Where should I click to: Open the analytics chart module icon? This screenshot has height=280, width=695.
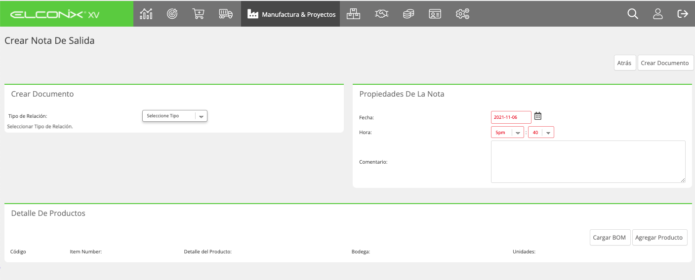146,14
